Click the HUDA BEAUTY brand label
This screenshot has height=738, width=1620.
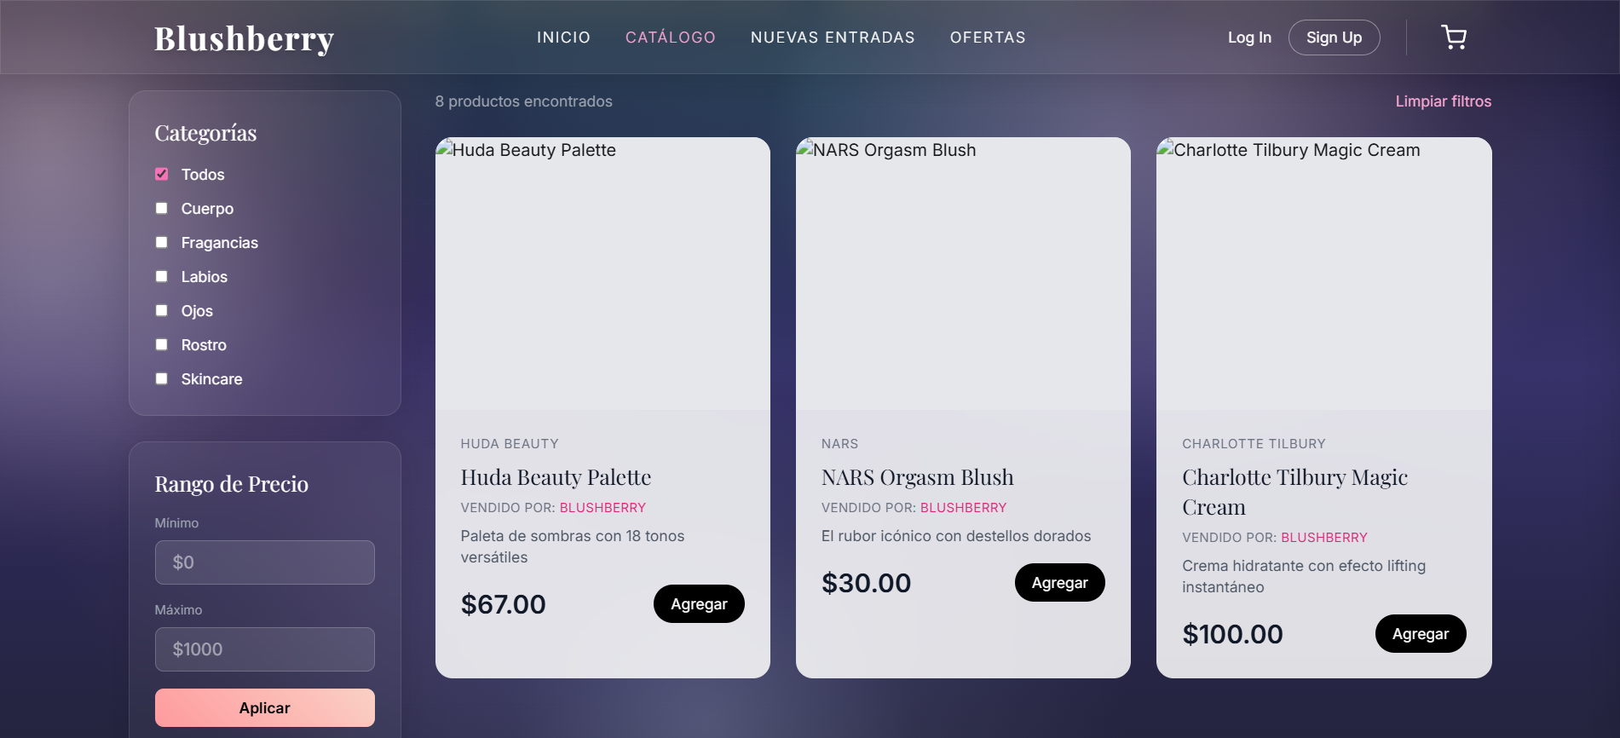pyautogui.click(x=510, y=444)
